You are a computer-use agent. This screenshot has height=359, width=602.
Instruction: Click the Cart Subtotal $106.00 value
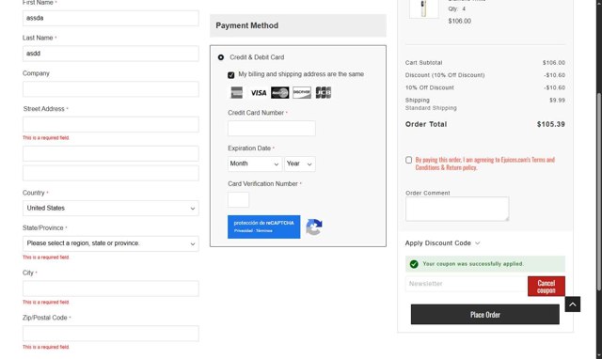coord(554,63)
